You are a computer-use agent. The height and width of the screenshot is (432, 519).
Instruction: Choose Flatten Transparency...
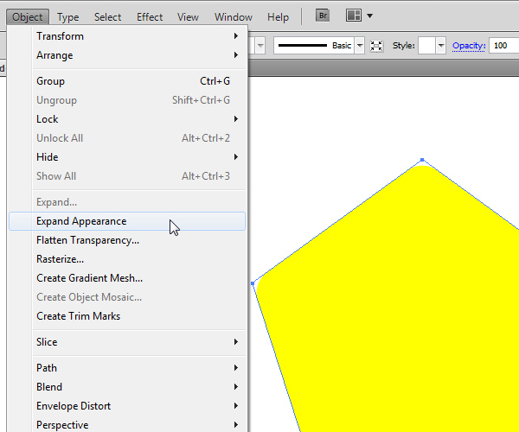127,240
